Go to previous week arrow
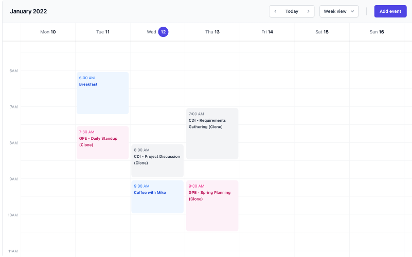Screen dimensions: 412x257 click(275, 11)
